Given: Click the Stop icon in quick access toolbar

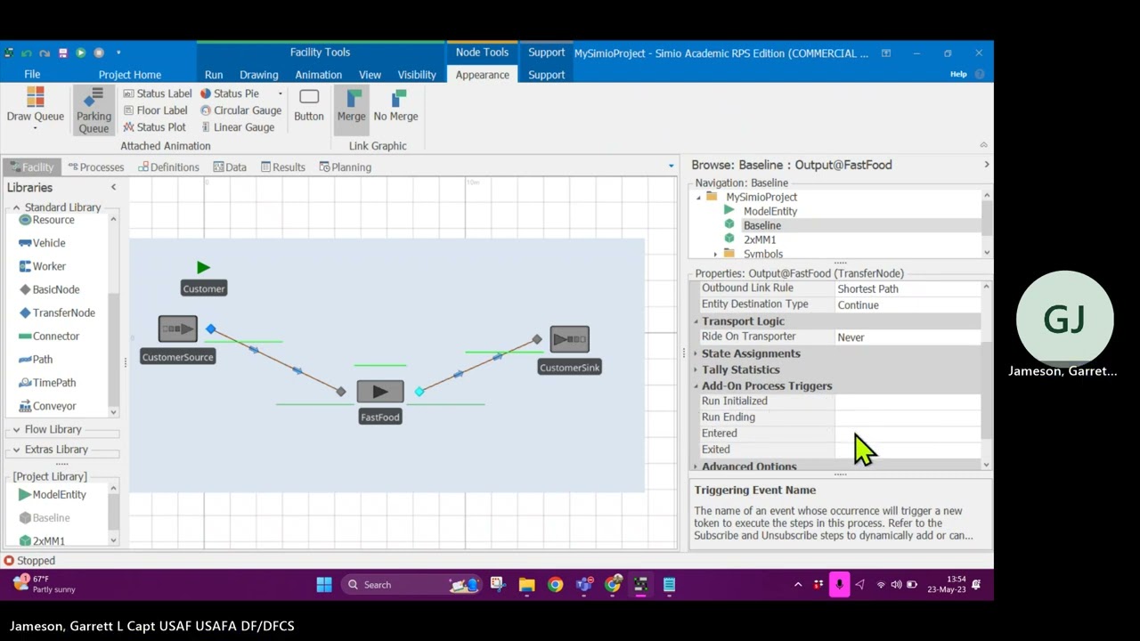Looking at the screenshot, I should coord(99,53).
